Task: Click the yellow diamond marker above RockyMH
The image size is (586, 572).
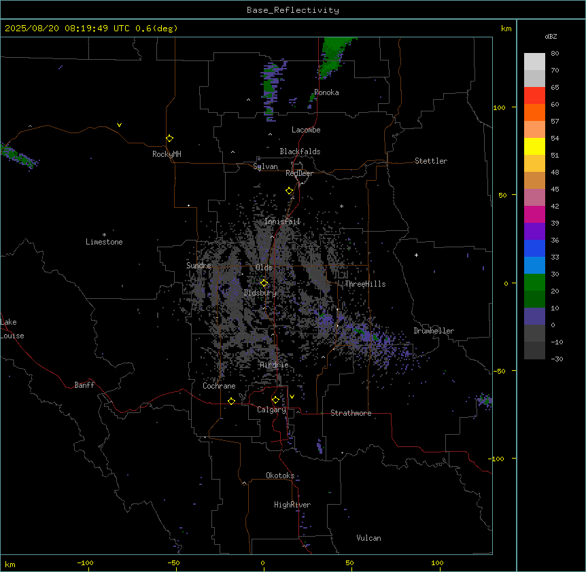Action: click(x=170, y=138)
